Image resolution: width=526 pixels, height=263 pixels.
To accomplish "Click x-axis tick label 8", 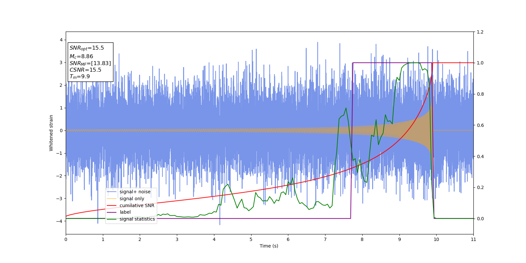I will [362, 239].
